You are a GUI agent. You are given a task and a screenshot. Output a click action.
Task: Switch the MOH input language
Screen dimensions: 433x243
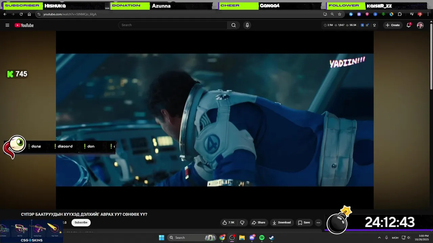(x=395, y=238)
